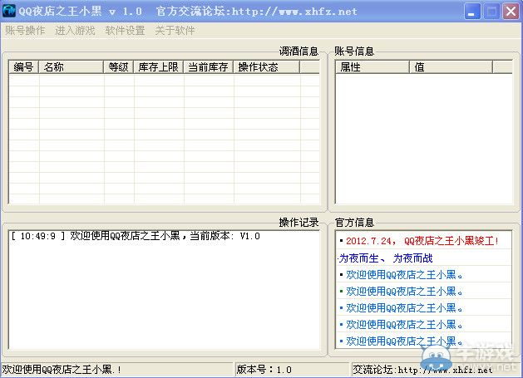
Task: Click the 操作记录 group label
Action: click(299, 223)
